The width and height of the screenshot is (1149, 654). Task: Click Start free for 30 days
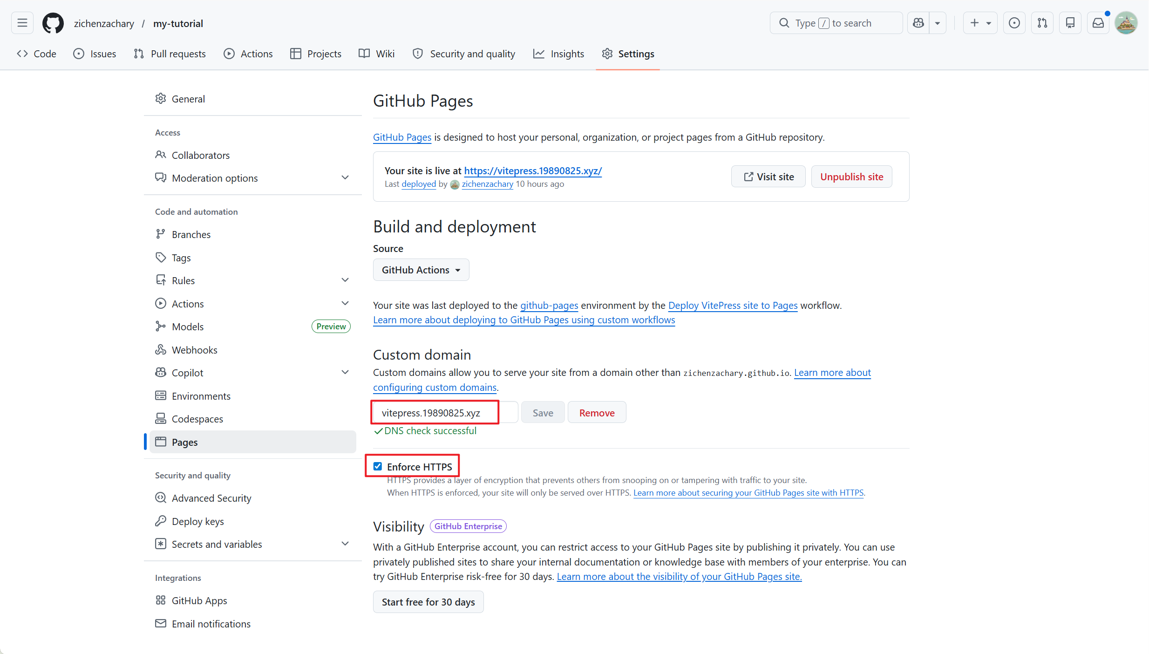point(428,602)
